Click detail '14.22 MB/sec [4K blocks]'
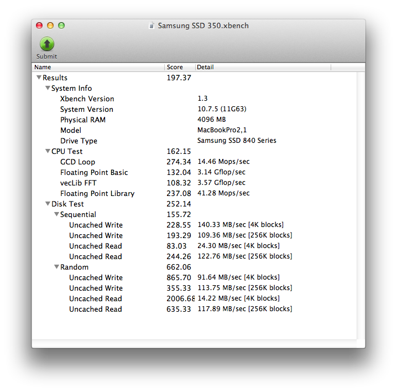397x392 pixels. coord(238,298)
